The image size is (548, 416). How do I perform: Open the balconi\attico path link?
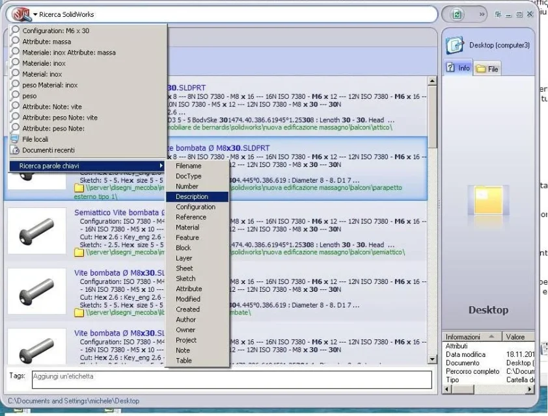[x=280, y=127]
